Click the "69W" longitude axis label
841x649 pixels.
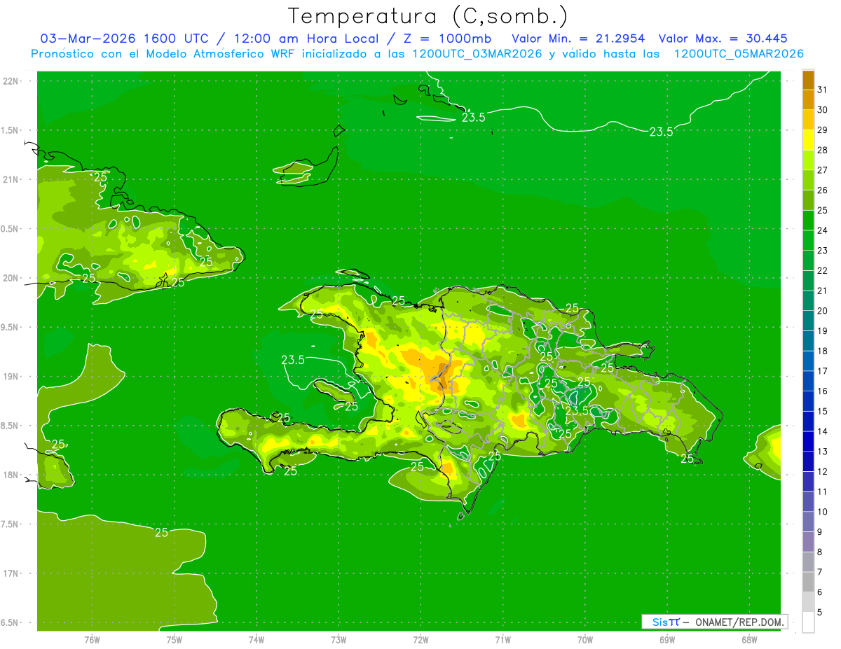pos(667,640)
